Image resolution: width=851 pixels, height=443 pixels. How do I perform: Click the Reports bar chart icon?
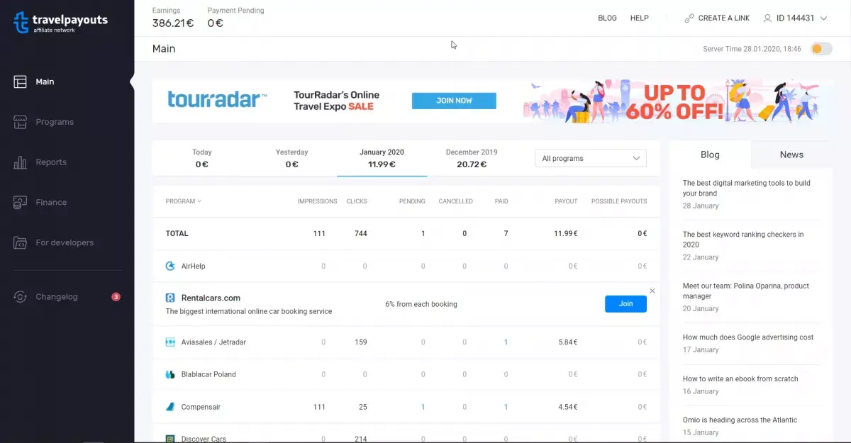(x=21, y=162)
